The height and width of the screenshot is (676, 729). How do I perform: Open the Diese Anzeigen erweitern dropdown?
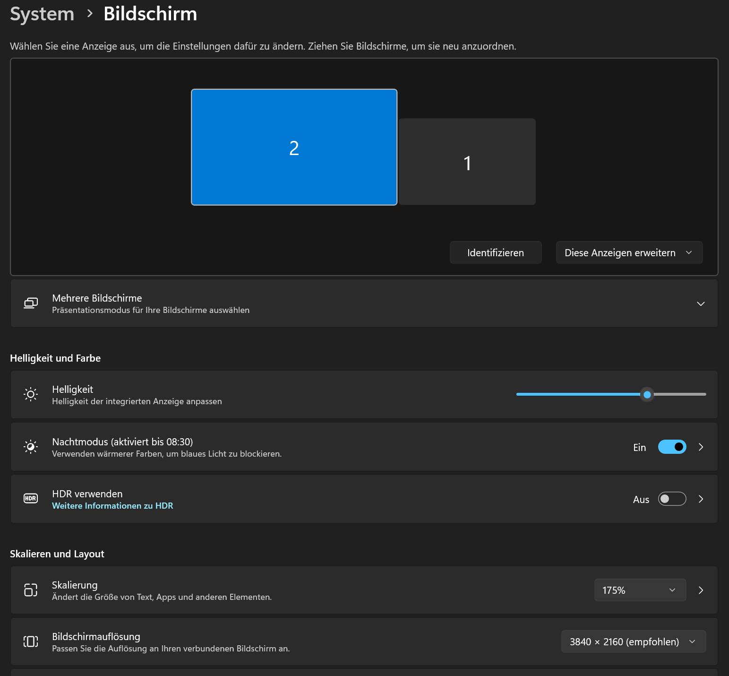pyautogui.click(x=629, y=252)
